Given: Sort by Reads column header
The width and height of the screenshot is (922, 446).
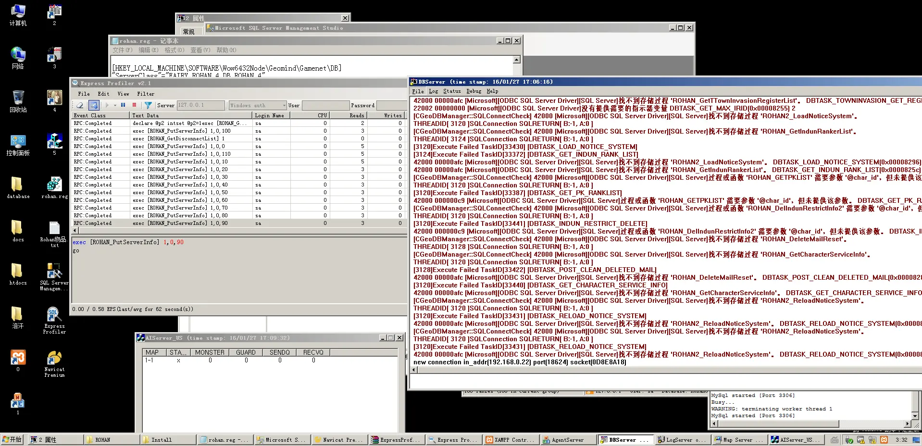Looking at the screenshot, I should point(348,115).
